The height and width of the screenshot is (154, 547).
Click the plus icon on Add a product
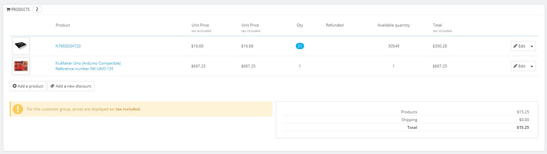click(15, 86)
